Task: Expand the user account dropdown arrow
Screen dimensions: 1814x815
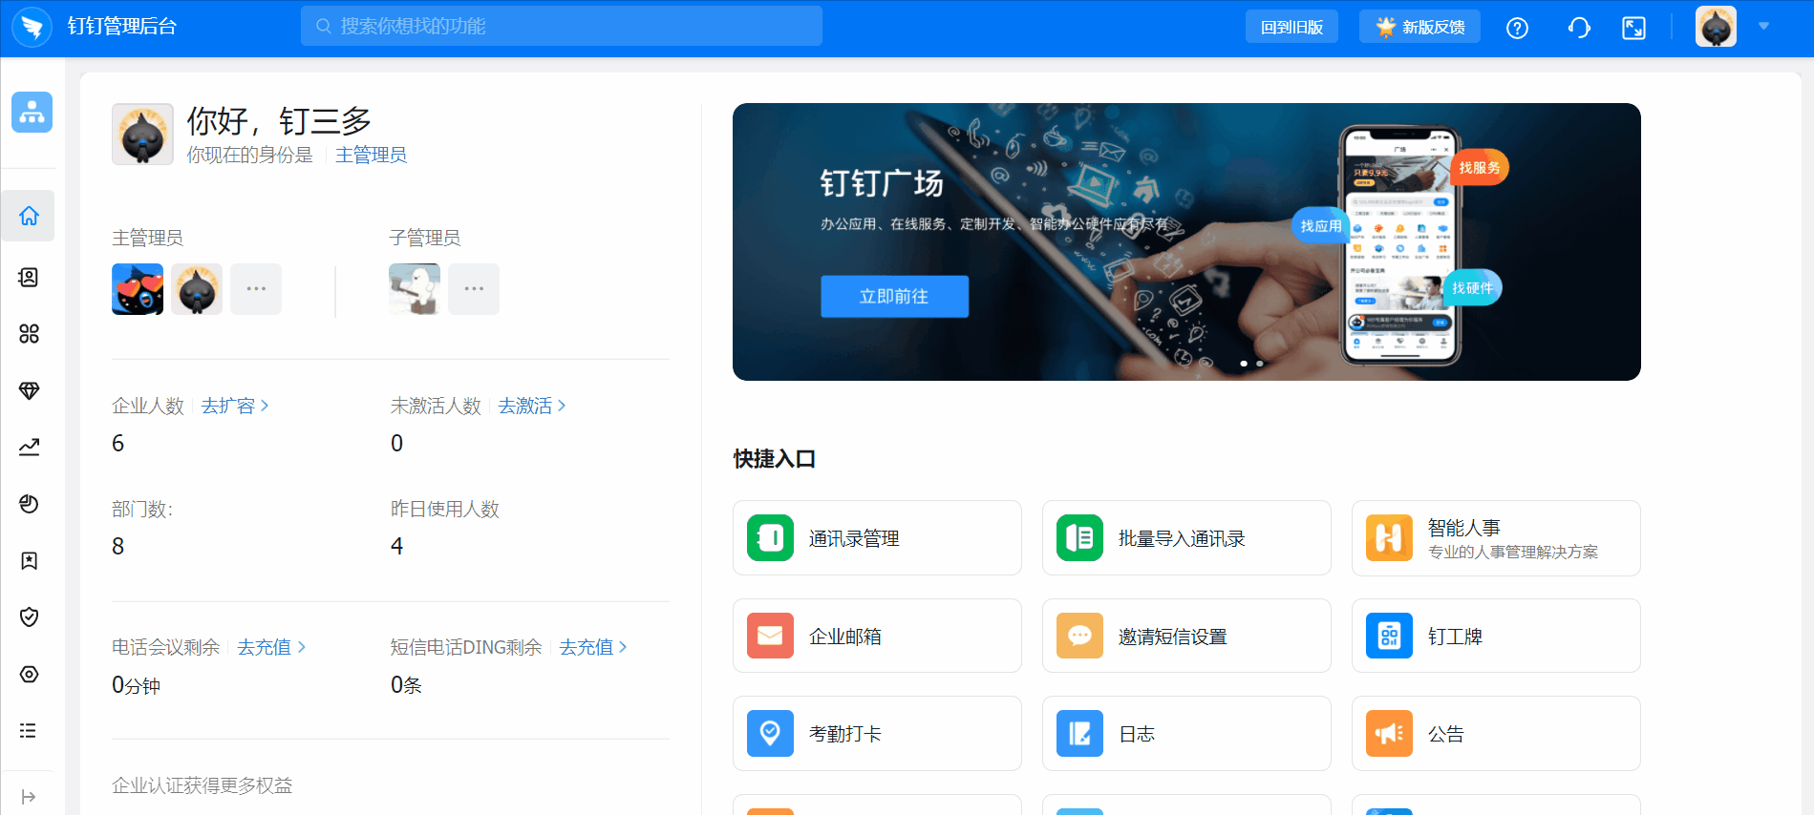Action: [1763, 27]
